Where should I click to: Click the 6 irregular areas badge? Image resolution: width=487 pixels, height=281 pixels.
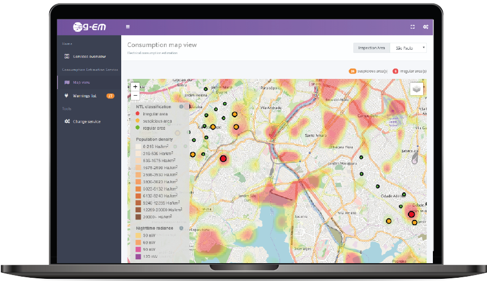click(x=396, y=71)
